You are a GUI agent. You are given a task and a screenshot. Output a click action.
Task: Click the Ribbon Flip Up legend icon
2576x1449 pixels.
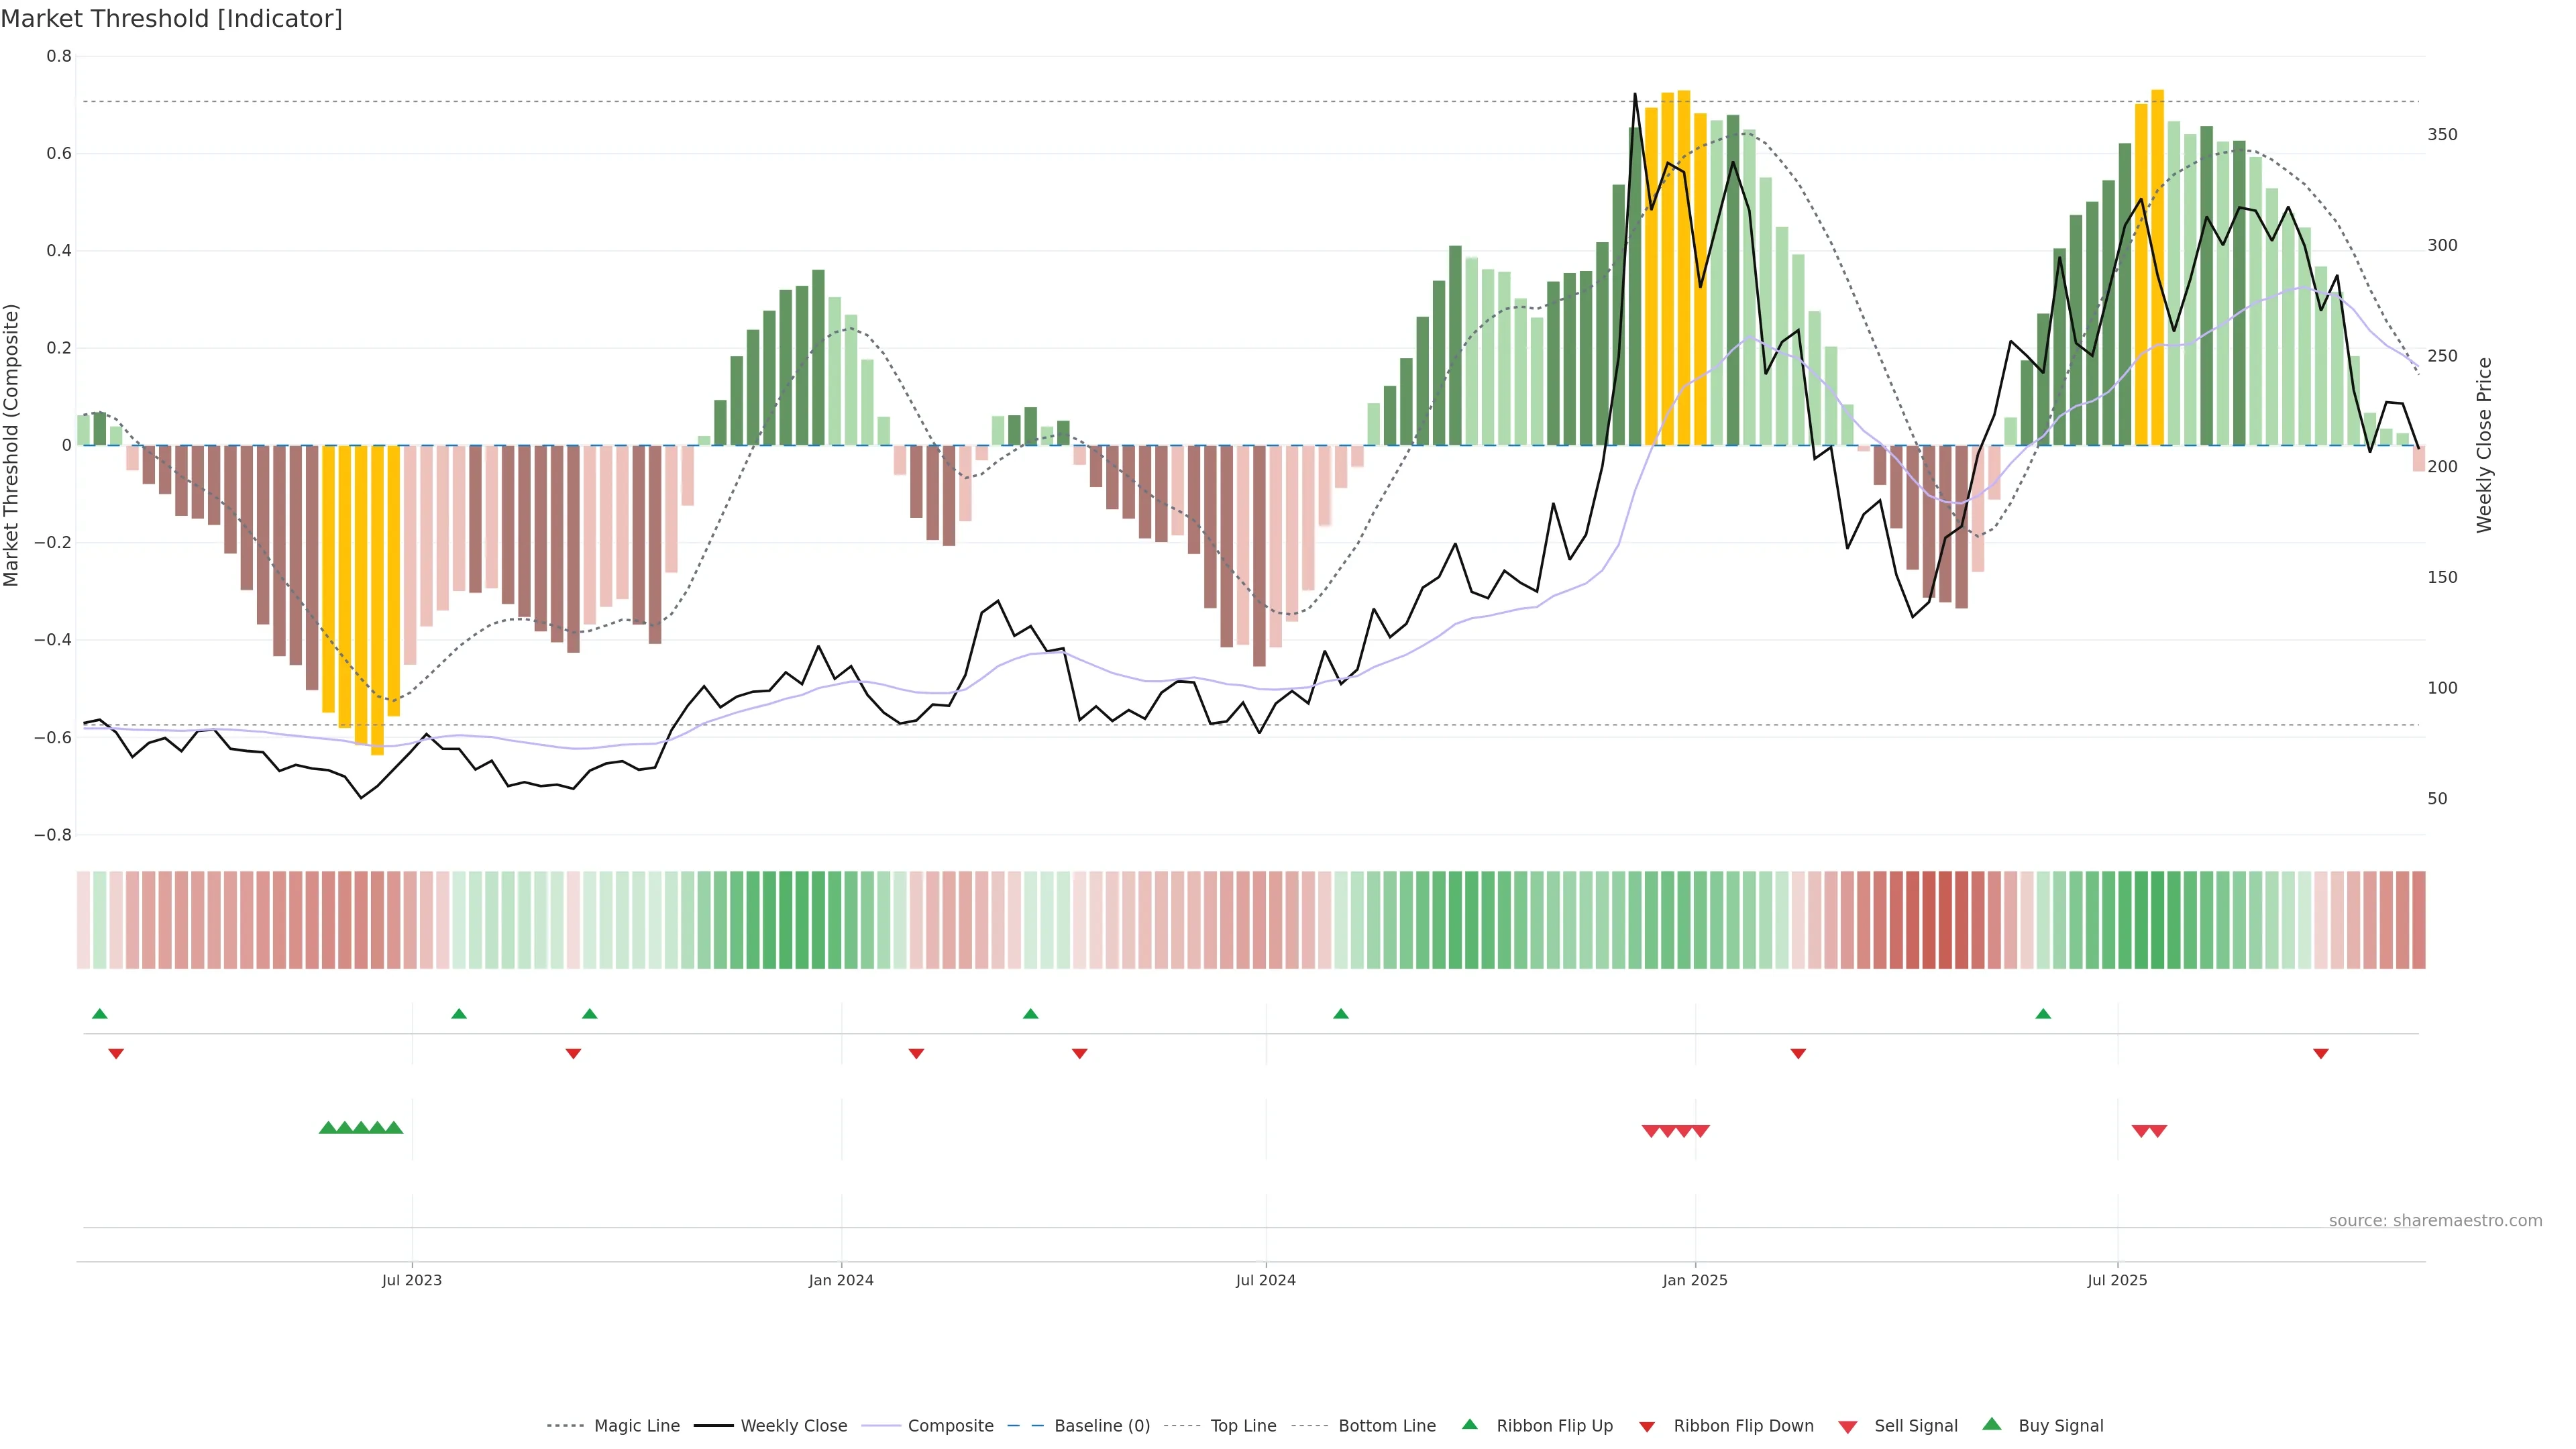click(x=1469, y=1424)
